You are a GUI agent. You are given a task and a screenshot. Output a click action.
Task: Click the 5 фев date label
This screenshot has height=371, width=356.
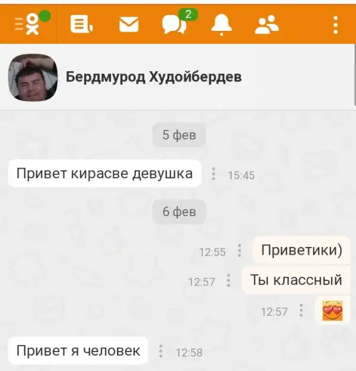[x=179, y=135]
